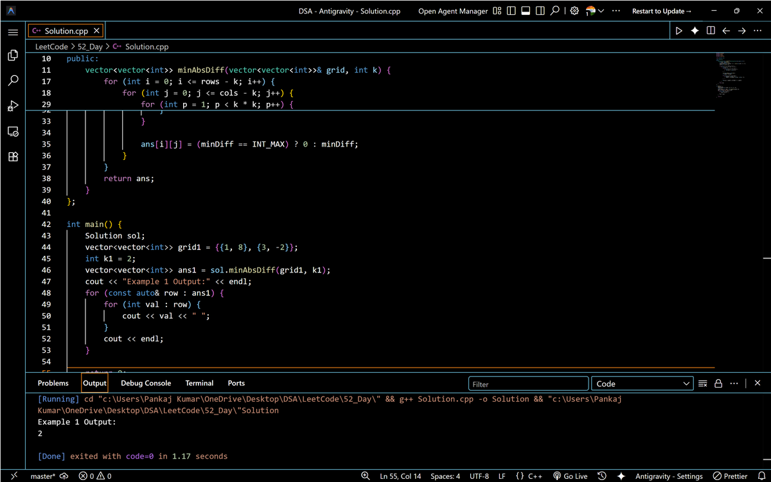Image resolution: width=771 pixels, height=482 pixels.
Task: Click line number 42 in gutter
Action: (46, 224)
